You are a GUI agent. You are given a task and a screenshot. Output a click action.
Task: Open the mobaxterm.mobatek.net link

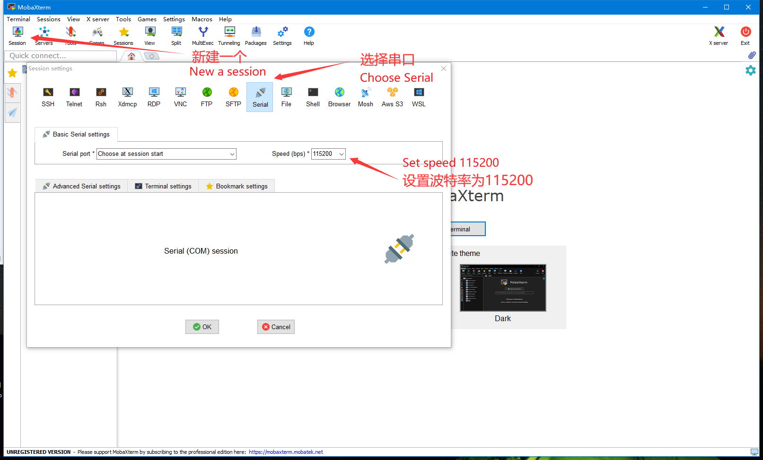tap(286, 452)
